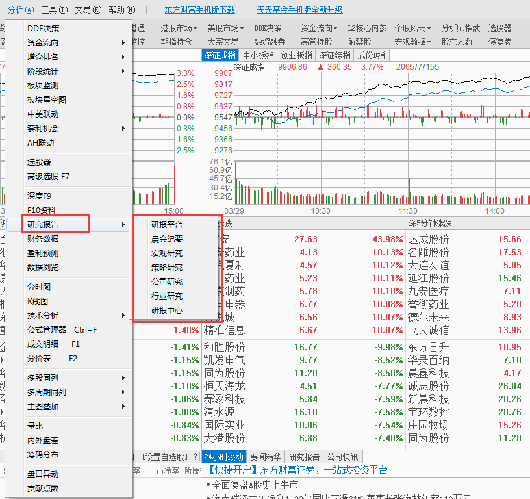530x499 pixels.
Task: Expand 资金流向 submenu arrow in menu
Action: [x=123, y=43]
